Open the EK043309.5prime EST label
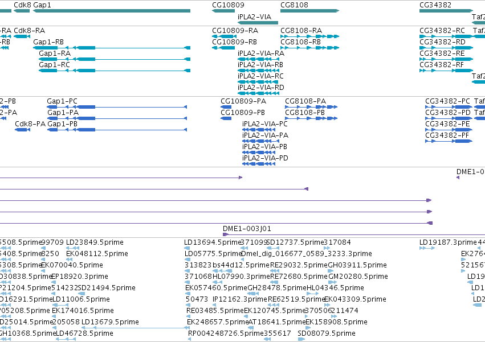This screenshot has height=342, width=485. click(x=355, y=299)
